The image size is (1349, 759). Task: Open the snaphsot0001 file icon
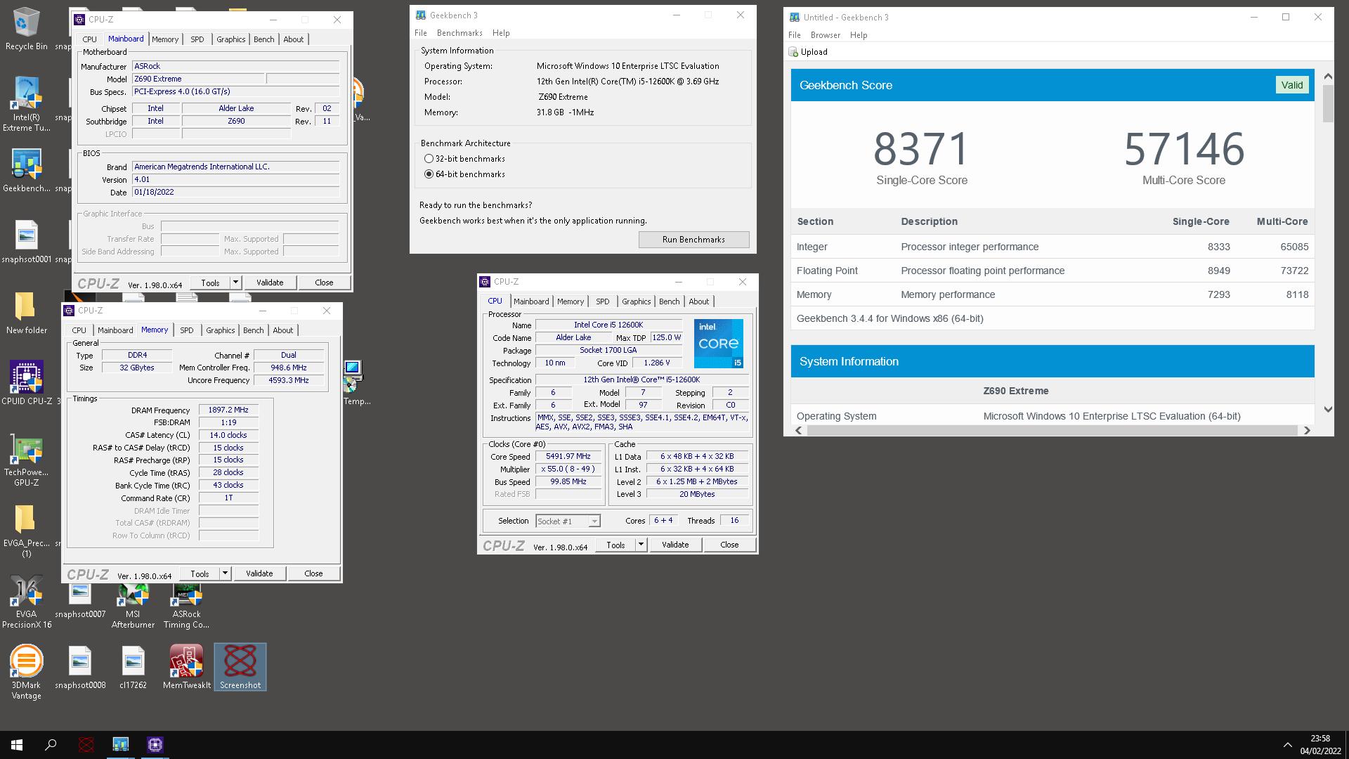click(26, 240)
